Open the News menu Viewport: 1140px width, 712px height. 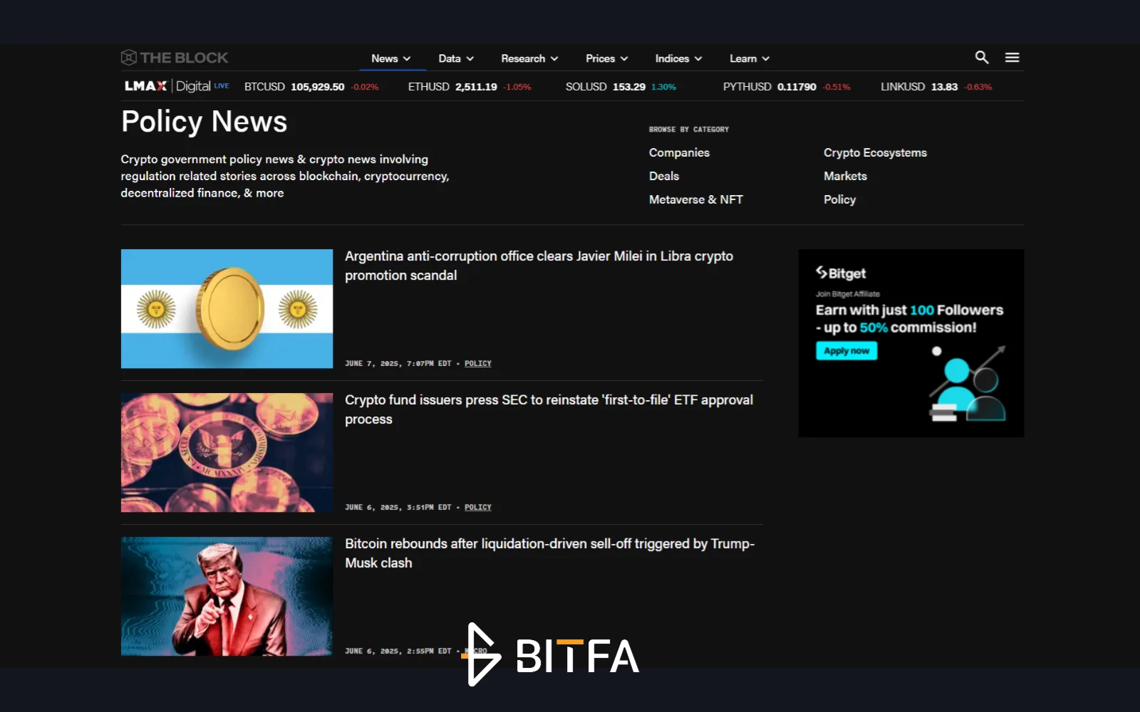coord(390,58)
